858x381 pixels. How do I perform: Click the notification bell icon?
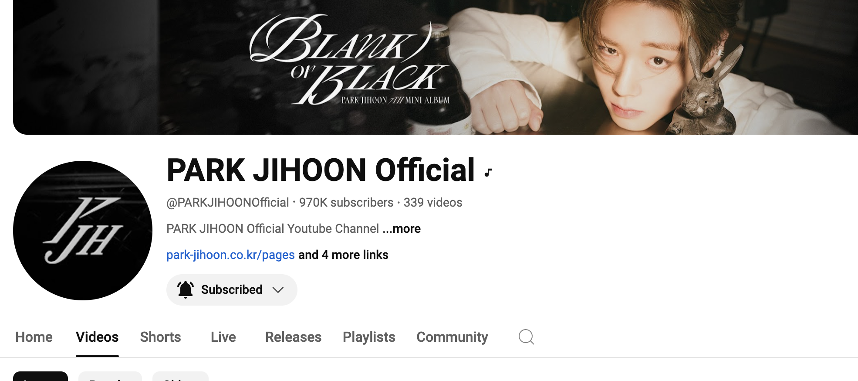tap(185, 289)
